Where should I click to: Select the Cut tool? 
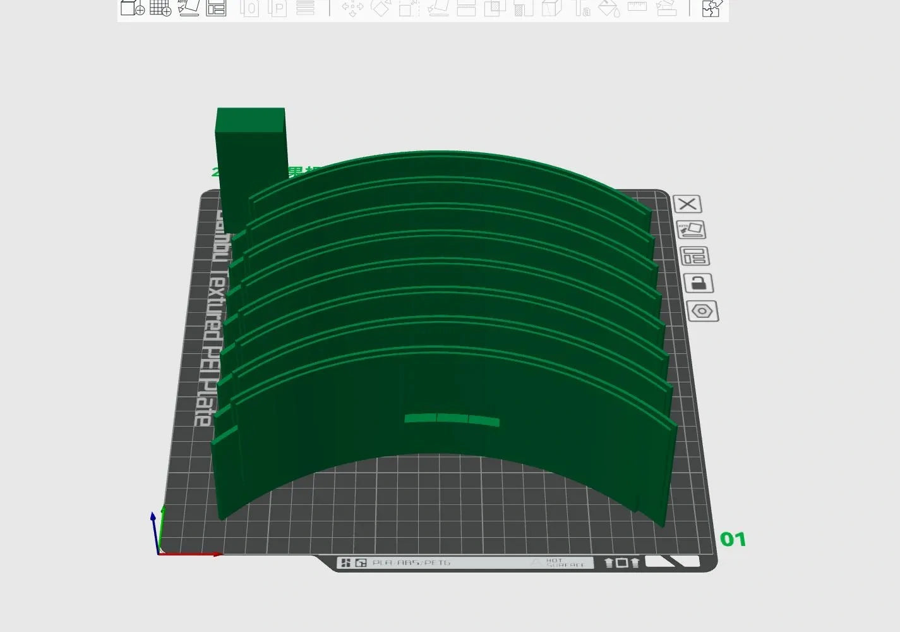(x=466, y=8)
